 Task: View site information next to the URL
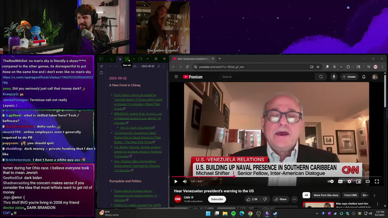(x=196, y=67)
